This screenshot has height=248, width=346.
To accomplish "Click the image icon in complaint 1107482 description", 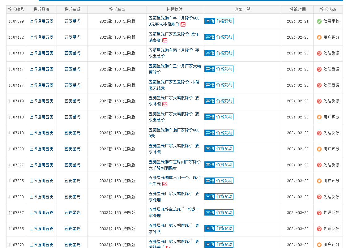I will click(x=164, y=41).
